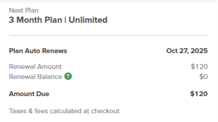Click the $120 value beside Renewal Amount
The height and width of the screenshot is (122, 218).
(x=199, y=67)
